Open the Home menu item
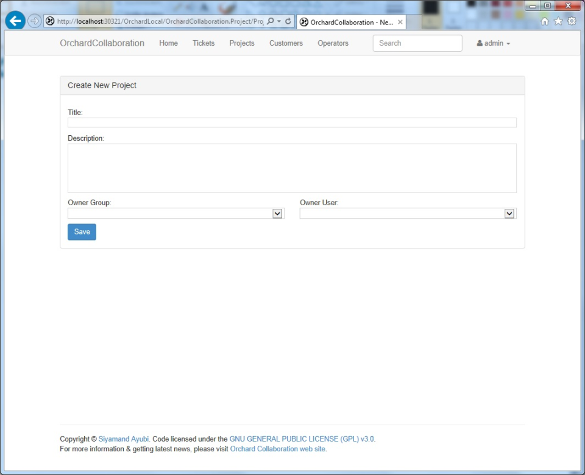Image resolution: width=585 pixels, height=475 pixels. click(169, 43)
